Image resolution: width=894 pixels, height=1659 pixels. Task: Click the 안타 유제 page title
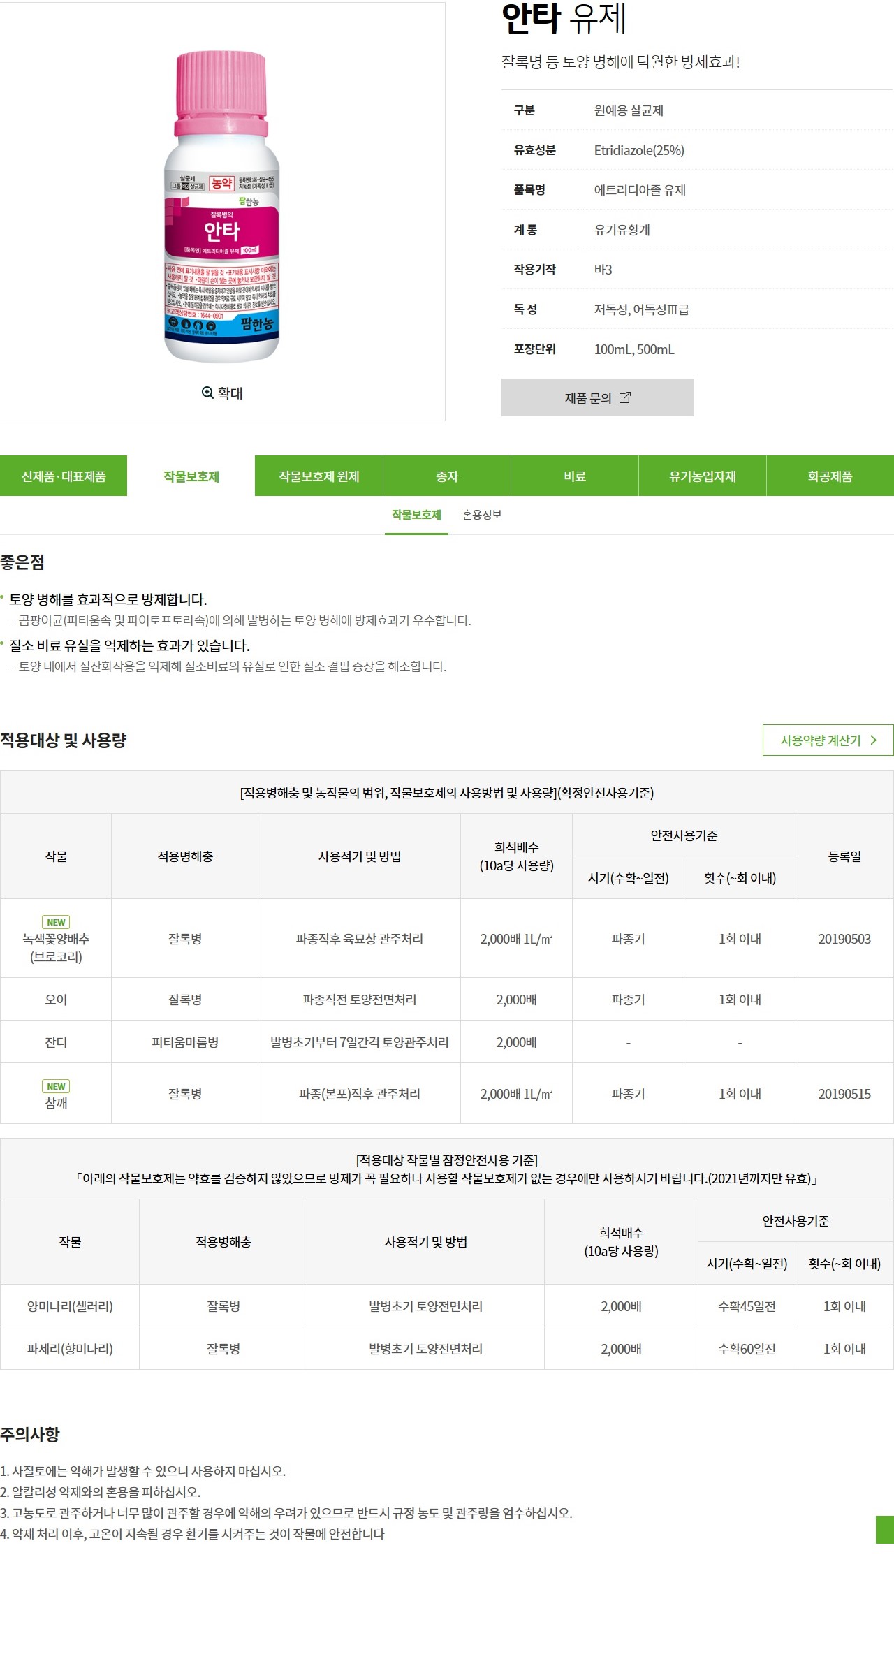(564, 18)
